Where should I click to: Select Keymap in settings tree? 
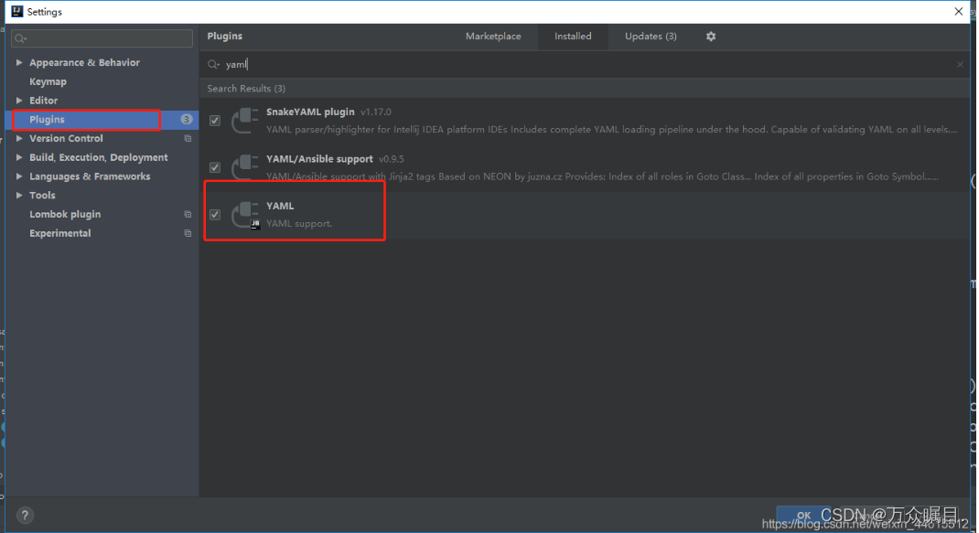click(48, 81)
